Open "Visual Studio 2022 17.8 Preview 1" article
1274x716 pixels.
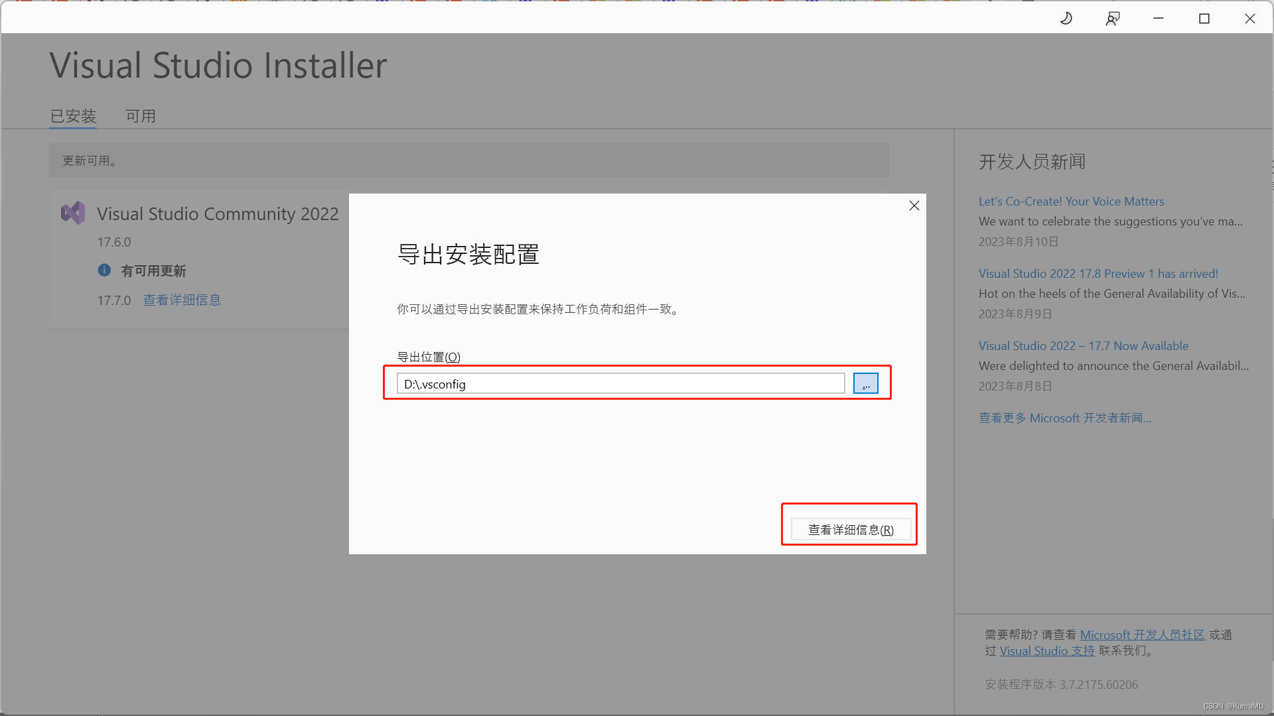[1098, 273]
